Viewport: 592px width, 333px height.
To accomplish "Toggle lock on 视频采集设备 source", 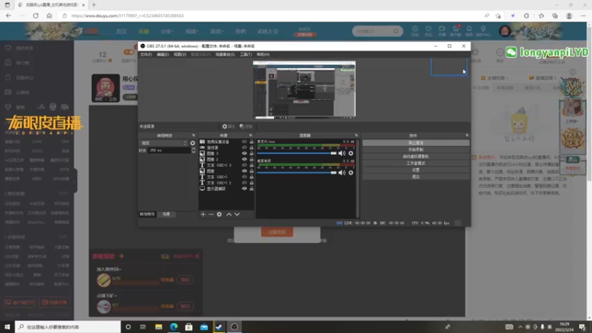I will click(252, 141).
